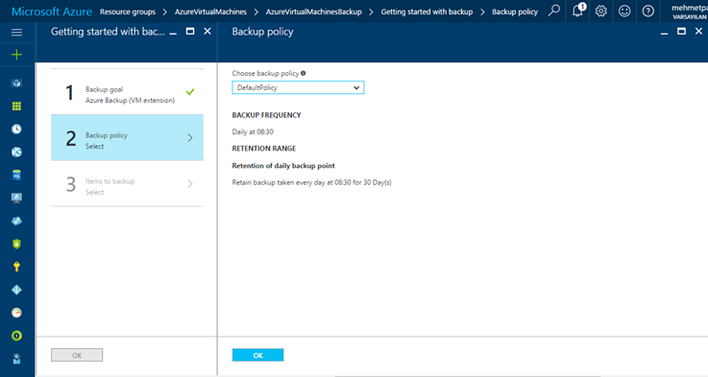Screen dimensions: 708x377
Task: Click green checkmark on Backup goal step
Action: coord(190,91)
